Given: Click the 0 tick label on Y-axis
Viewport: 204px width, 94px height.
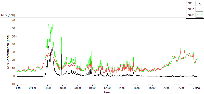Looking at the screenshot, I should click(14, 76).
